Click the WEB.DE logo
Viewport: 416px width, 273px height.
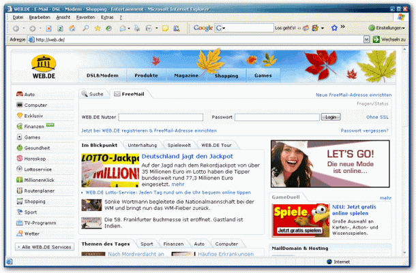(x=44, y=67)
